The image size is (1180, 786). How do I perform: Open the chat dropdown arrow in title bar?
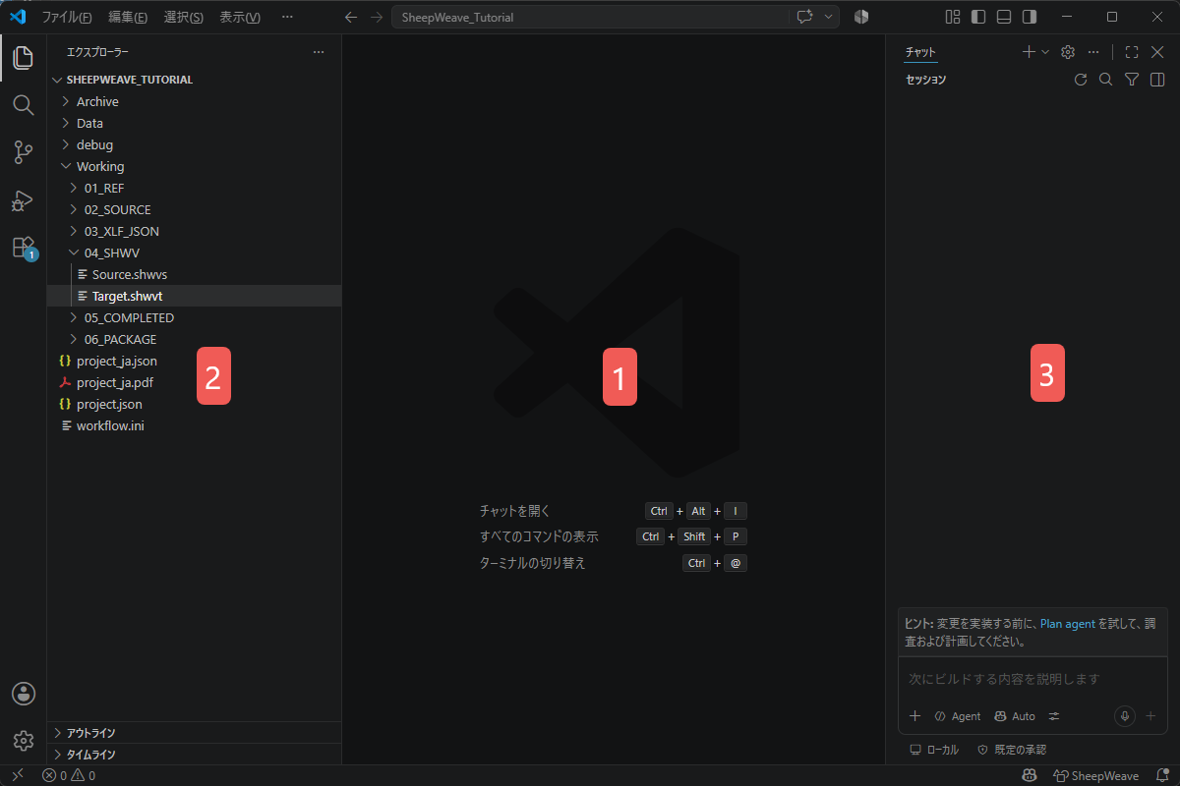click(829, 17)
